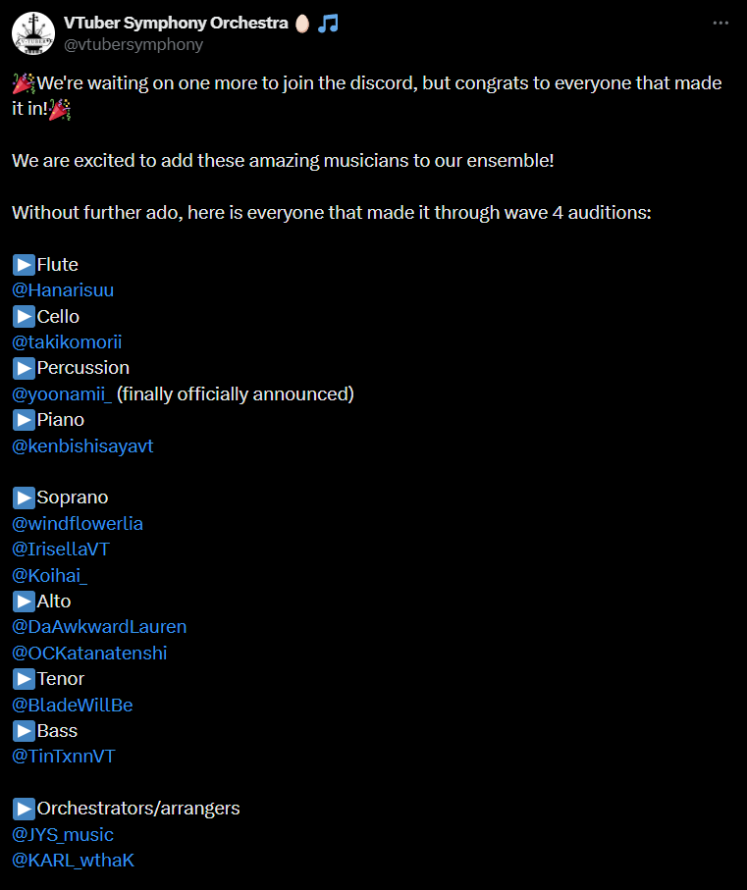747x890 pixels.
Task: Click the @OCKatanatenshi alto mention
Action: [89, 654]
